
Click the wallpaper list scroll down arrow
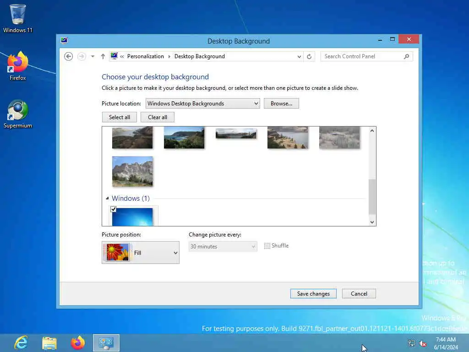click(x=372, y=222)
